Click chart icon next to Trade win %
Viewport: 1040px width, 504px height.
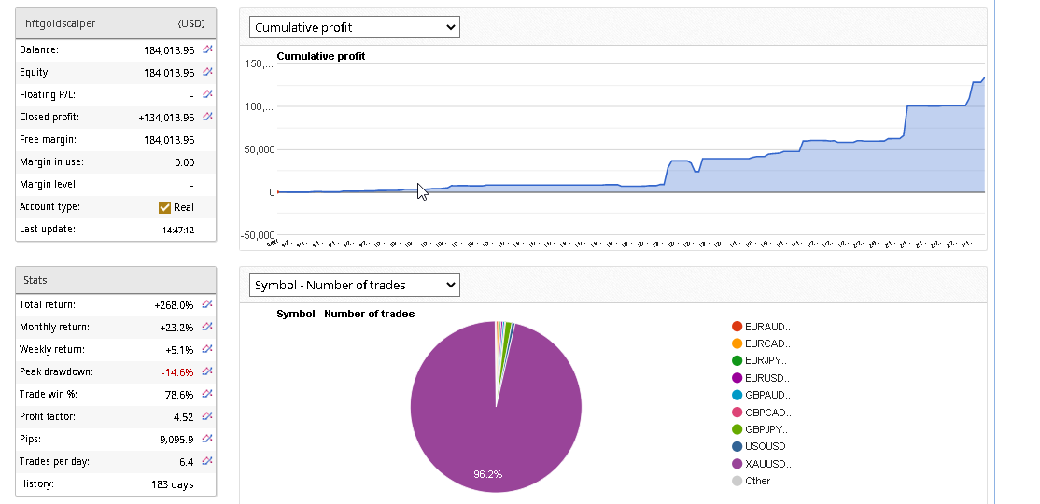coord(207,394)
